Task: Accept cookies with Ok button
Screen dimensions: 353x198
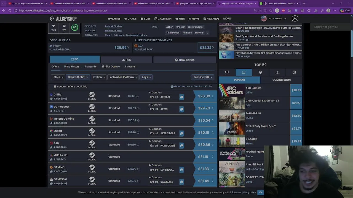Action: (261, 193)
